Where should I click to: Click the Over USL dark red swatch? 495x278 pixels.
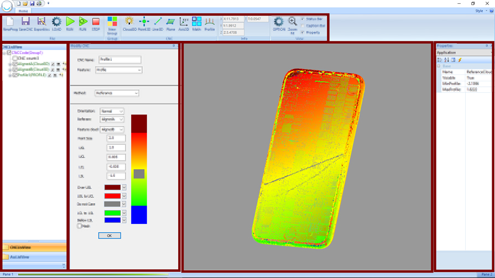click(112, 187)
